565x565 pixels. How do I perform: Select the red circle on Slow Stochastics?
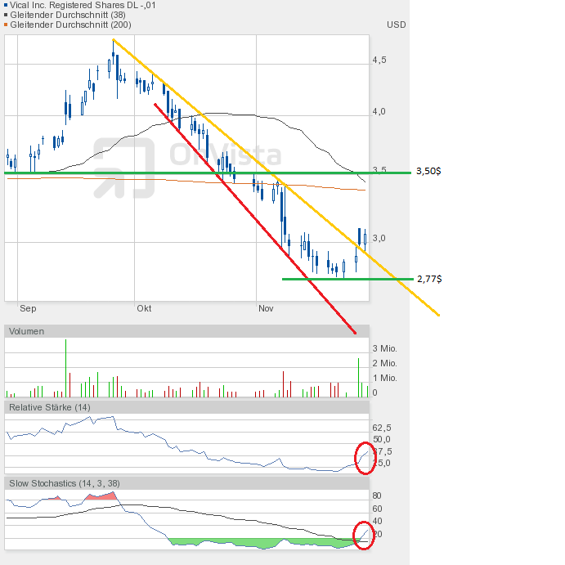click(365, 532)
